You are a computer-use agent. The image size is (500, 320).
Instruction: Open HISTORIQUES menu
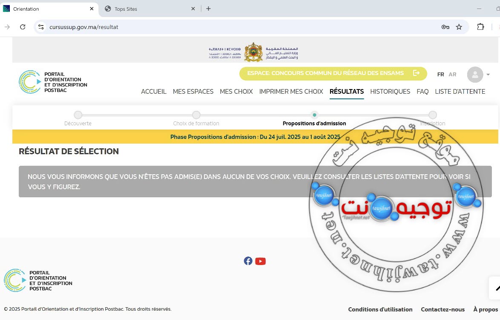(390, 92)
